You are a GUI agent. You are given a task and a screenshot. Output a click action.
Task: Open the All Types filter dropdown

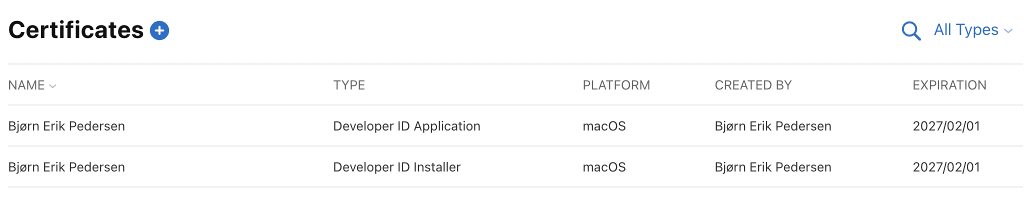tap(966, 30)
